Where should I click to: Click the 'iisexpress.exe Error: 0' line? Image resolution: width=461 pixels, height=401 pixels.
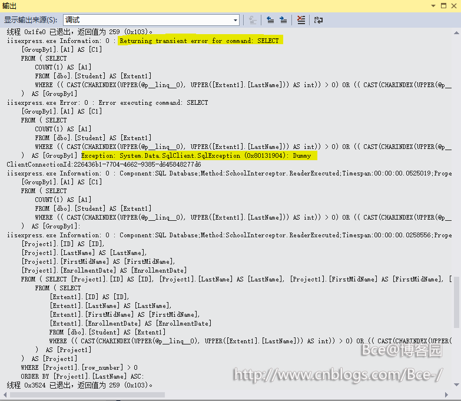tap(107, 102)
